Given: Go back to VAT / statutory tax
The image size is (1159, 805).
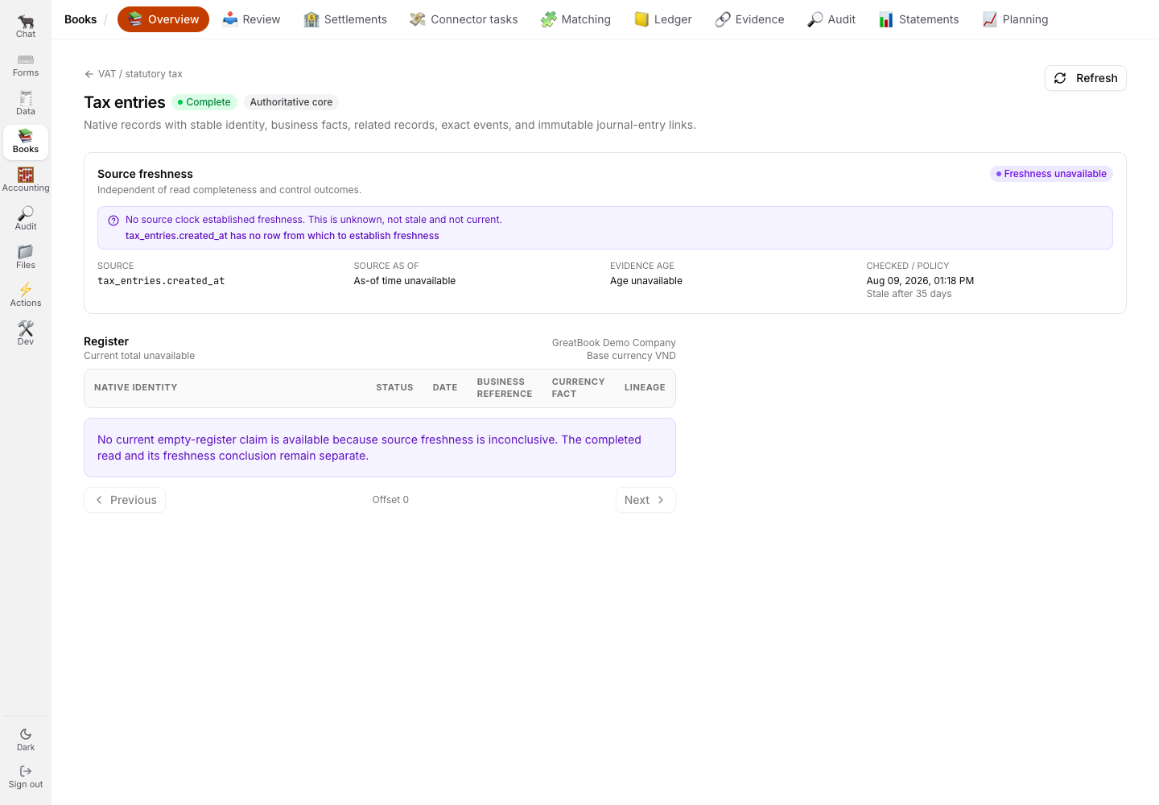Looking at the screenshot, I should pos(134,74).
